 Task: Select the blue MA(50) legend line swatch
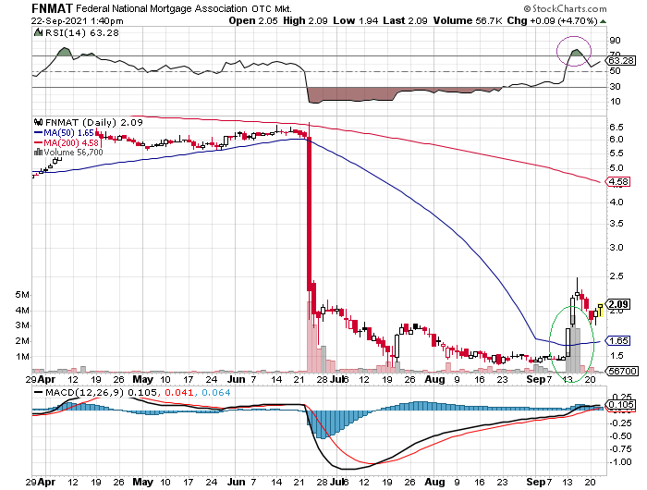tap(39, 133)
